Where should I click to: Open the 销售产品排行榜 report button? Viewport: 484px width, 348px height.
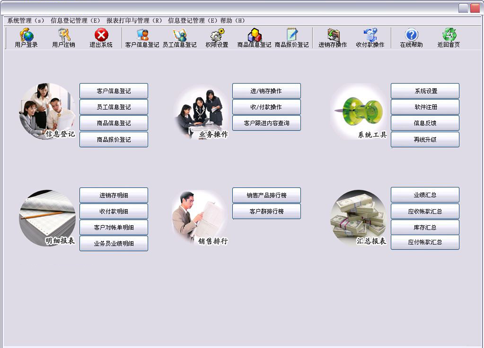266,195
